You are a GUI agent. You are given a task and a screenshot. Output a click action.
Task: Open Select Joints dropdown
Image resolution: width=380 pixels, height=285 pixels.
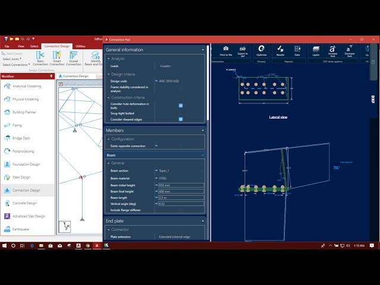tap(12, 59)
